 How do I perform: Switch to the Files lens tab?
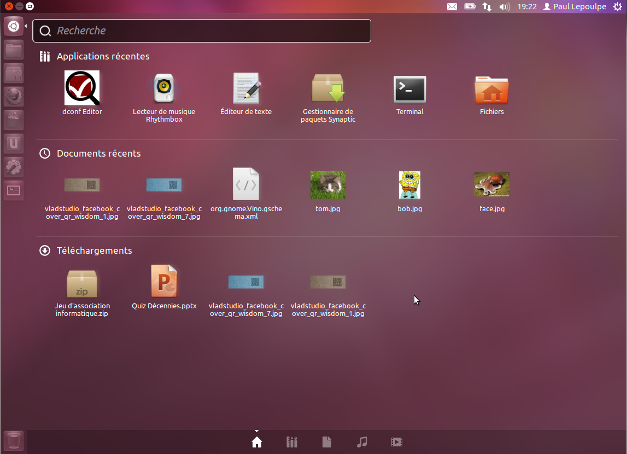coord(327,442)
